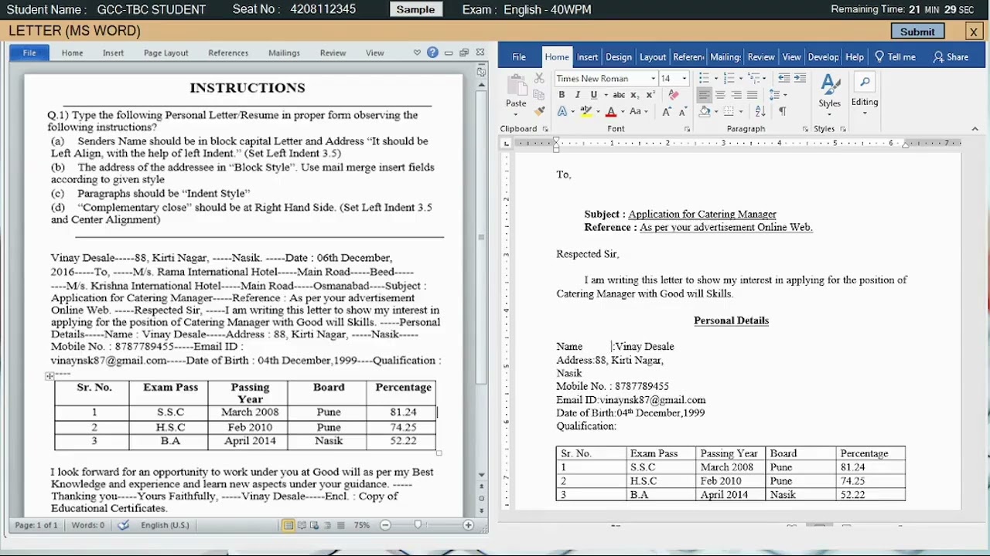This screenshot has height=556, width=990.
Task: Click the Help question mark icon
Action: (x=432, y=53)
